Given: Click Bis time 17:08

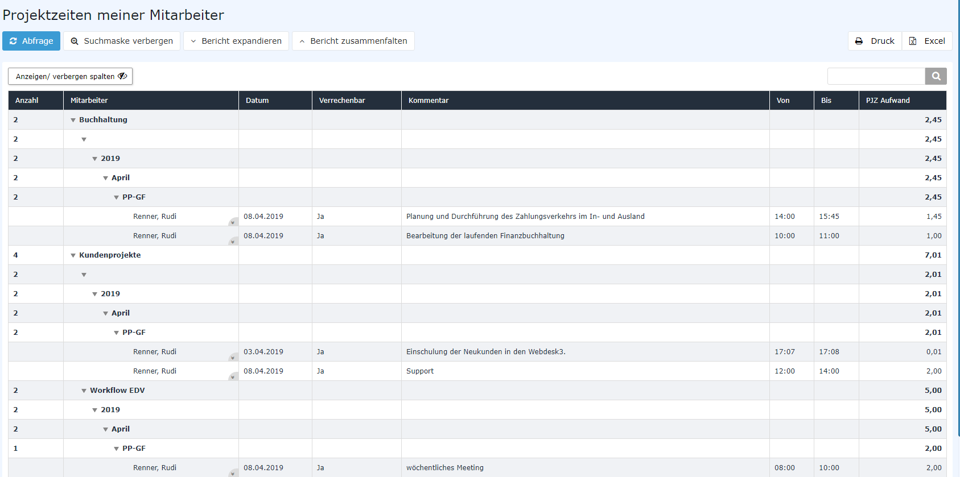Looking at the screenshot, I should pos(829,352).
